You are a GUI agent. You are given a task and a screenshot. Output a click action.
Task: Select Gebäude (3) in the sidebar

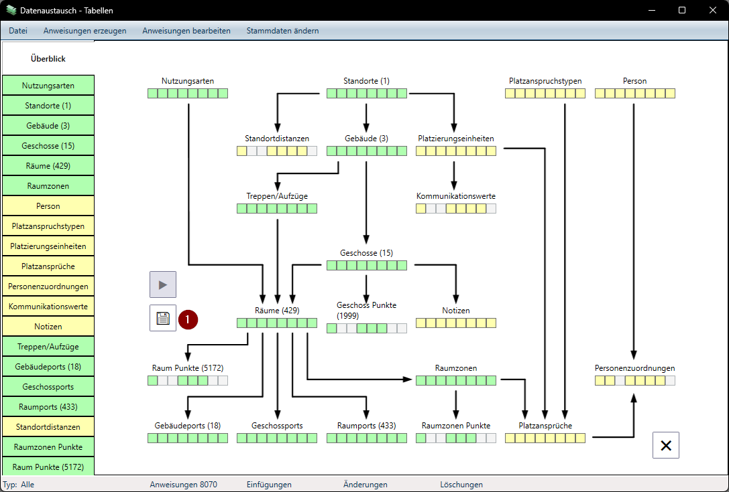(x=48, y=126)
